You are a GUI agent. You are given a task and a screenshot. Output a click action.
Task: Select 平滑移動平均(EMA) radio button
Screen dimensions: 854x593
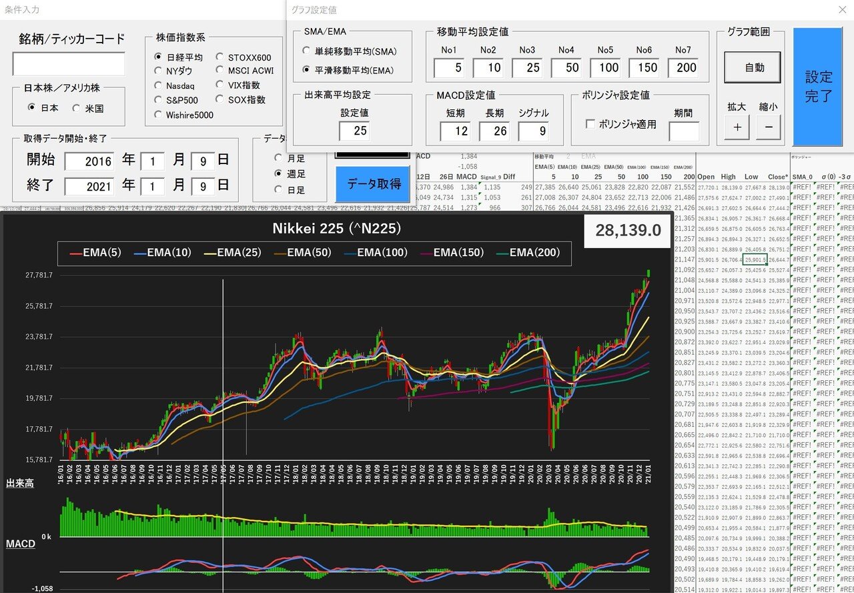tap(306, 69)
